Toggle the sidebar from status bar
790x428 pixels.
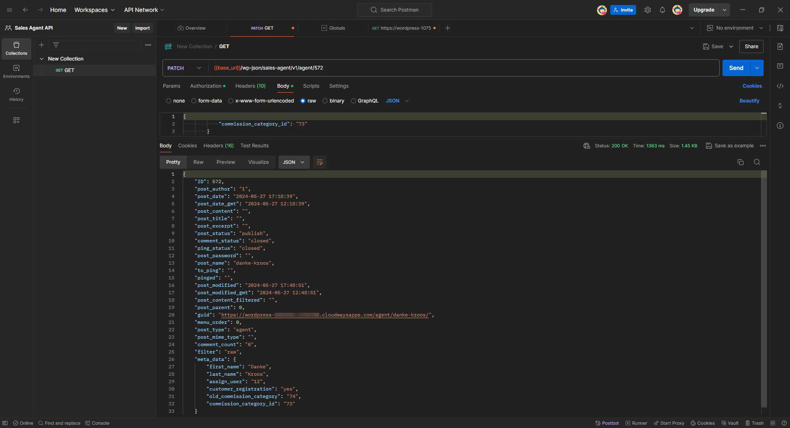[x=5, y=423]
